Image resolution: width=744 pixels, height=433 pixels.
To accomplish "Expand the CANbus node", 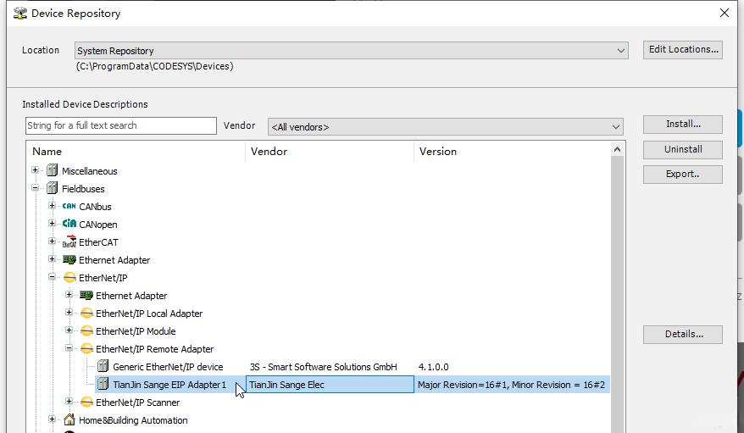I will [53, 205].
